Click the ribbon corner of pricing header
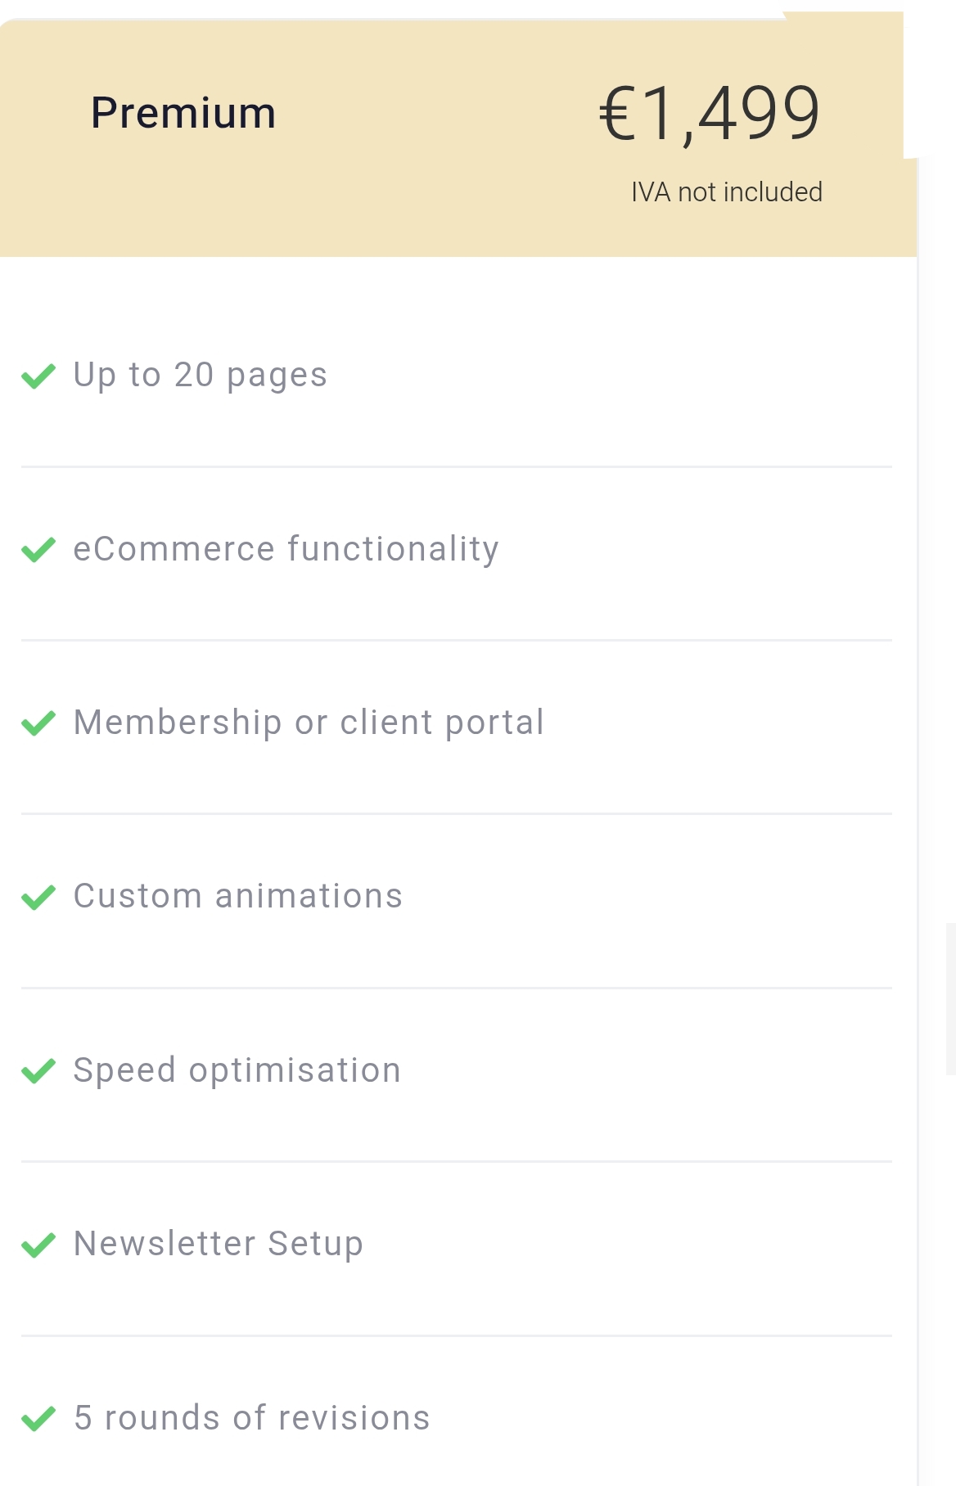 [x=844, y=84]
